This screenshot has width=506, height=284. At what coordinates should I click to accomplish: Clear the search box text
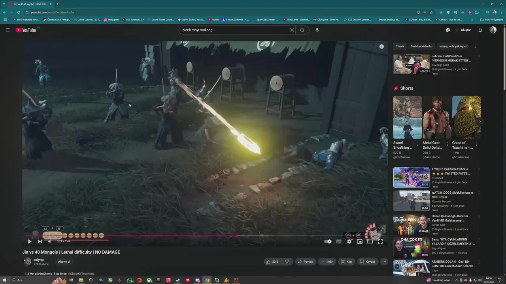coord(292,30)
